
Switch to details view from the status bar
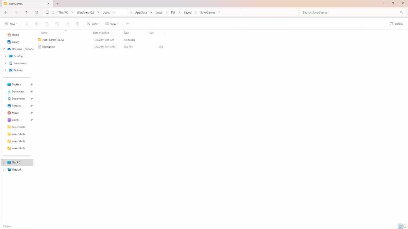(x=400, y=226)
